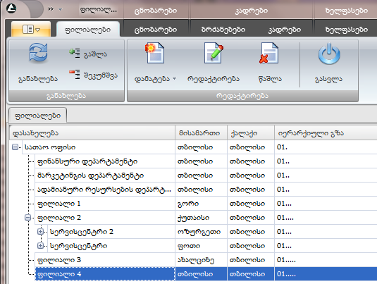
Task: Select the ფილიალი 3 row
Action: [x=206, y=260]
